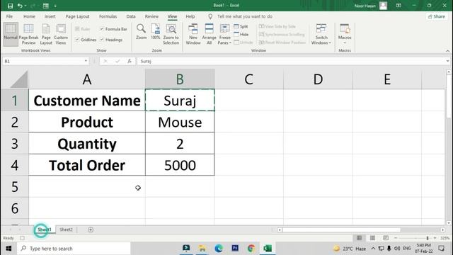Show hidden system tray icons
This screenshot has width=453, height=255.
[373, 249]
